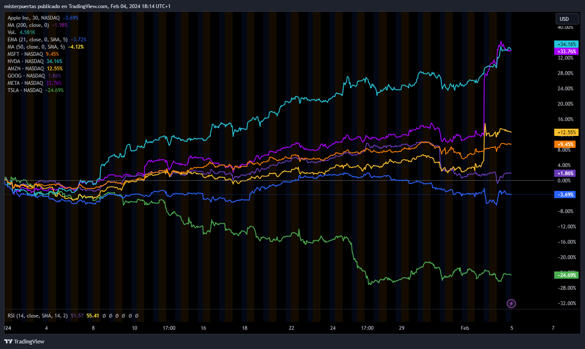Select the NVDA · NASDAQ comparison legend
The image size is (585, 349).
[25, 61]
